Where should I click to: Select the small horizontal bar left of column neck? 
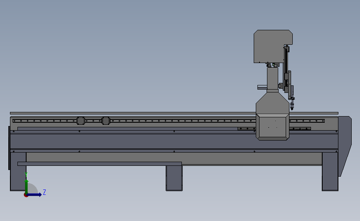[x=262, y=87]
